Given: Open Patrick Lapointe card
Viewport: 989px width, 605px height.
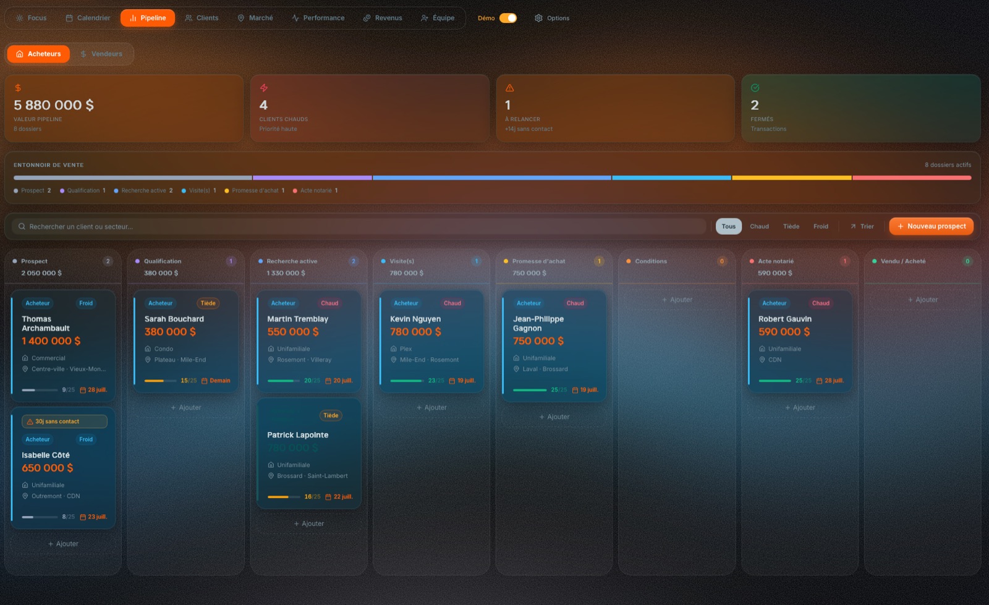Looking at the screenshot, I should tap(309, 454).
